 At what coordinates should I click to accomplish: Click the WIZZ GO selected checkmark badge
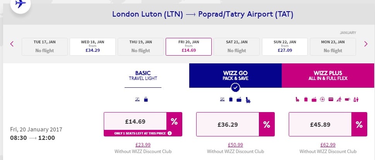tap(236, 88)
